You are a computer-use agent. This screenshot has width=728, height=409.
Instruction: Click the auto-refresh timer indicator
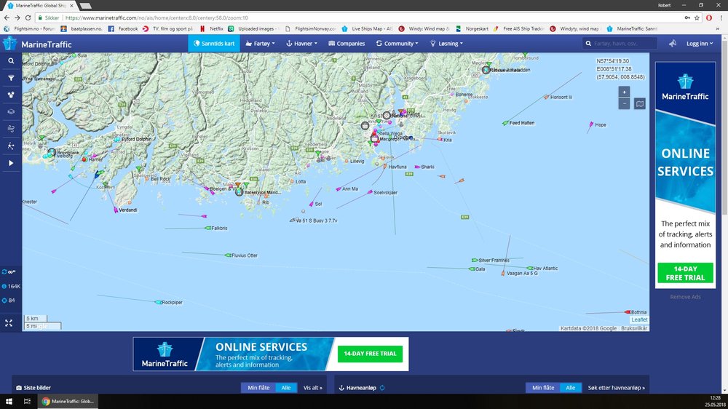(x=9, y=272)
